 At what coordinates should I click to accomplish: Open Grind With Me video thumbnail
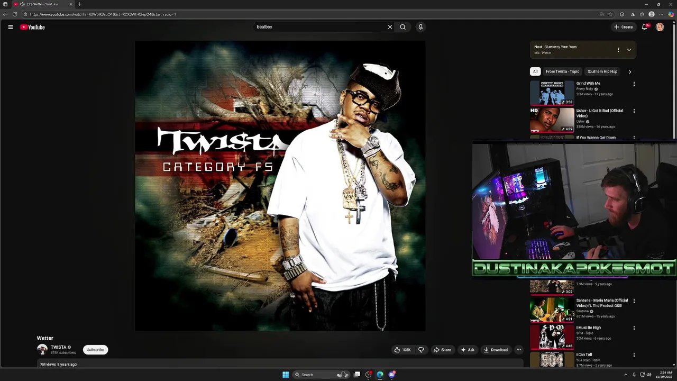(x=552, y=93)
